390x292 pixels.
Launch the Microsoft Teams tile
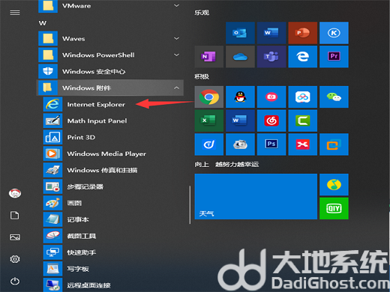pos(271,56)
